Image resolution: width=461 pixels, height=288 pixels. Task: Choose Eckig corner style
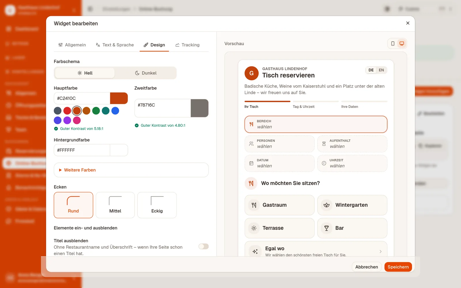[157, 205]
